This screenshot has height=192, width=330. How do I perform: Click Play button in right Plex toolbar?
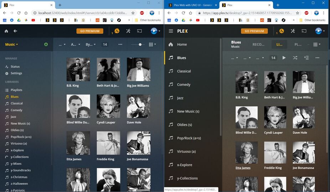tap(284, 58)
